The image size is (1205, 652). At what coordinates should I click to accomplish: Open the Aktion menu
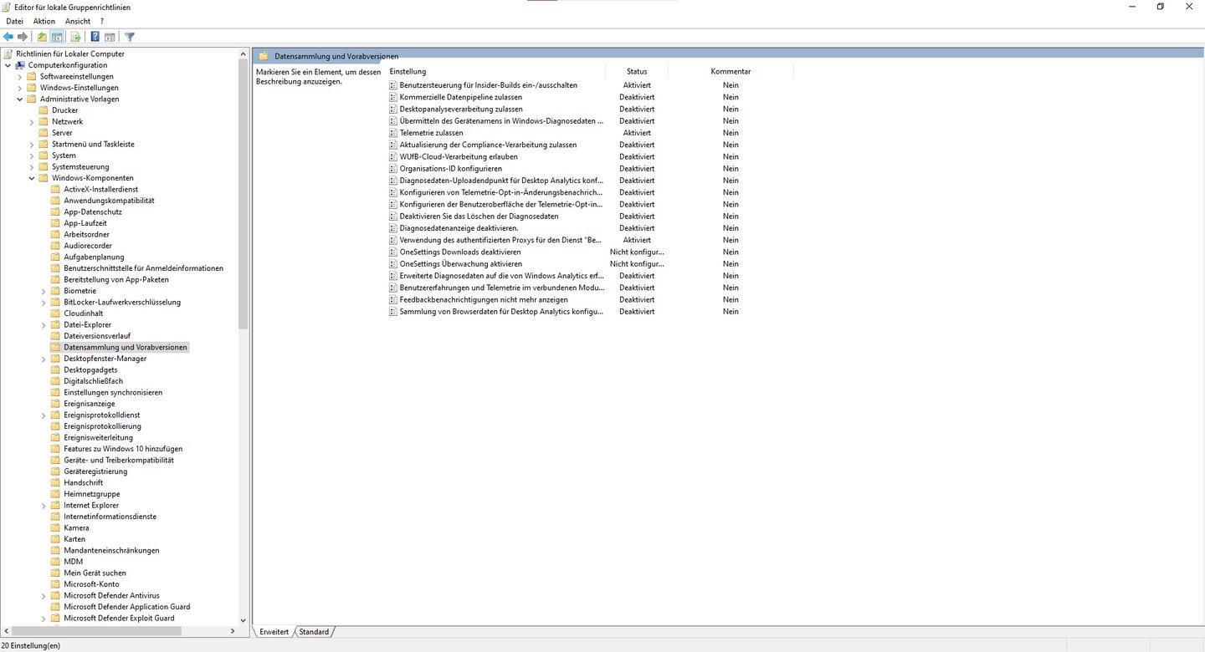click(x=44, y=21)
